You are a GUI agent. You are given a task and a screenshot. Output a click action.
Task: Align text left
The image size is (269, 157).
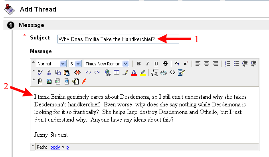[x=198, y=64]
